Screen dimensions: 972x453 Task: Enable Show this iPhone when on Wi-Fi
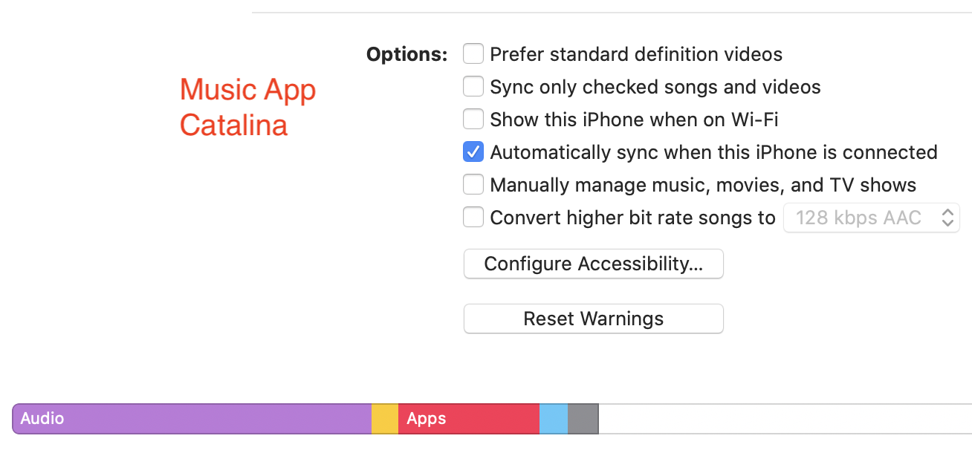point(473,120)
